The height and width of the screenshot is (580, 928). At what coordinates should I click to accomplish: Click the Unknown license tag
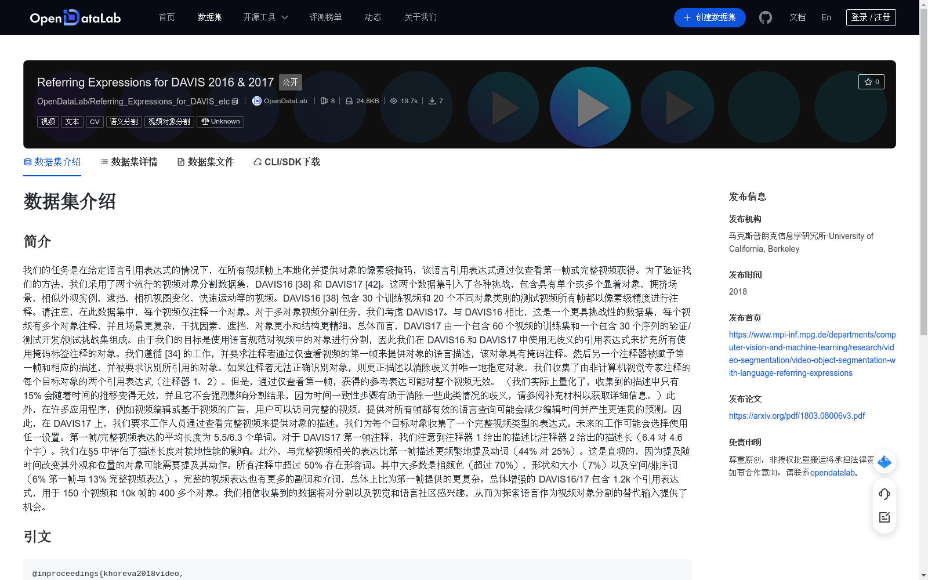(220, 121)
